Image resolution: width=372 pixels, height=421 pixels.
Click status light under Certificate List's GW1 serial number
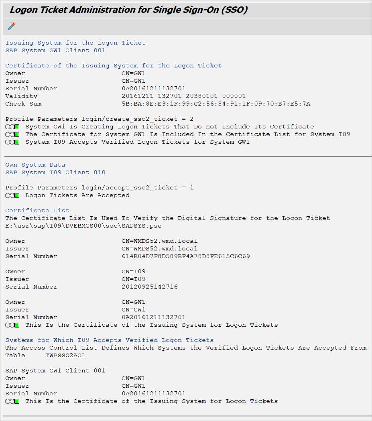(12, 325)
